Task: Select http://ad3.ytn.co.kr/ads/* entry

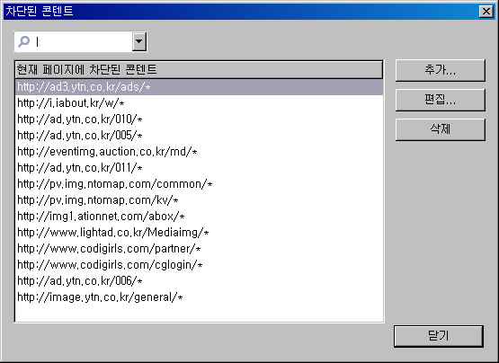Action: pos(199,87)
